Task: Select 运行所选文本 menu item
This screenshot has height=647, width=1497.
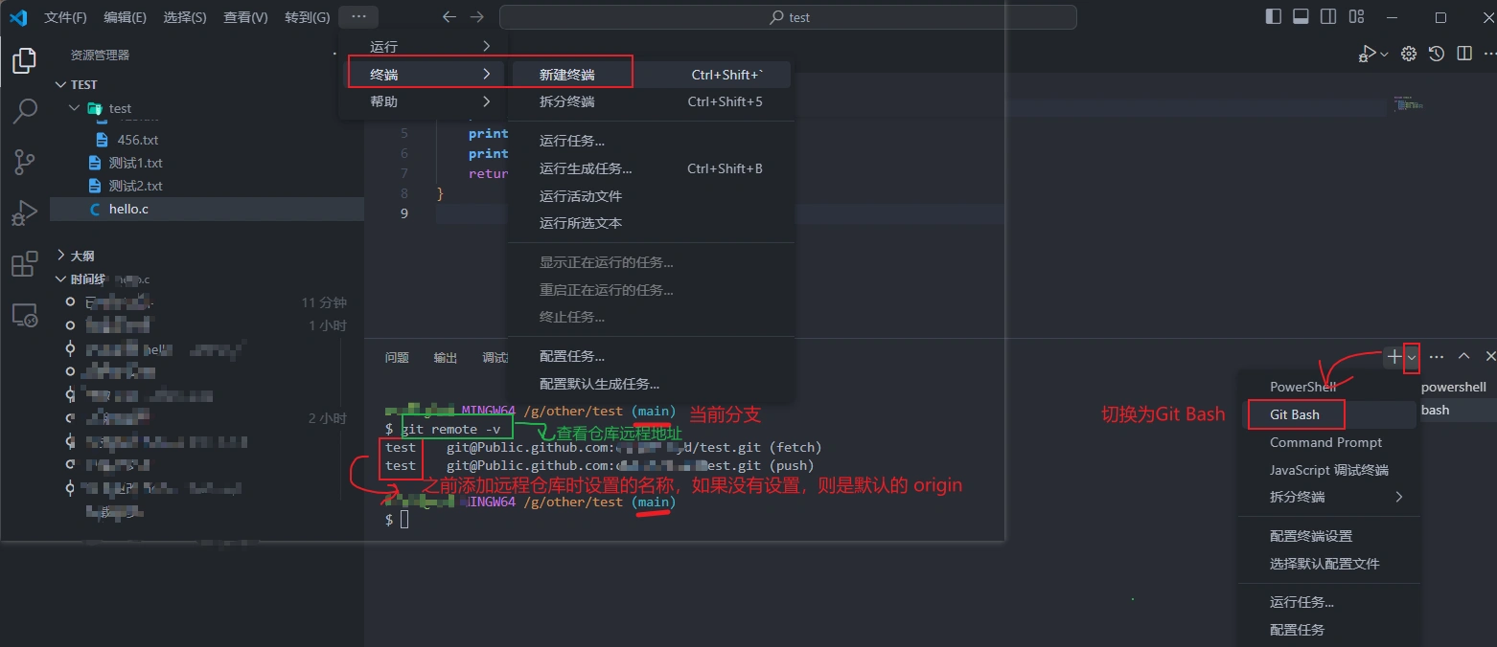Action: [x=651, y=223]
